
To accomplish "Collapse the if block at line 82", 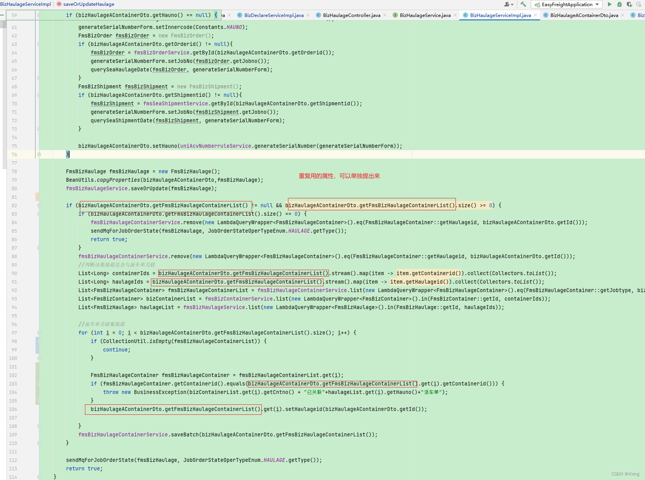I will point(39,205).
